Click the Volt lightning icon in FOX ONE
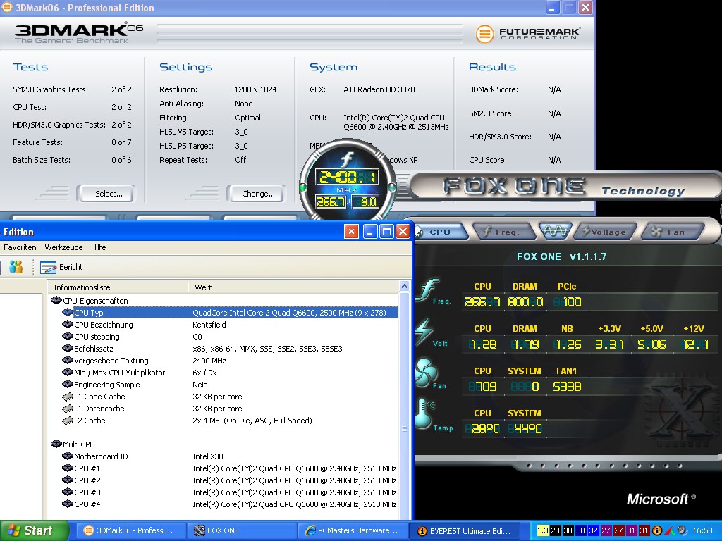722x541 pixels. [x=425, y=332]
